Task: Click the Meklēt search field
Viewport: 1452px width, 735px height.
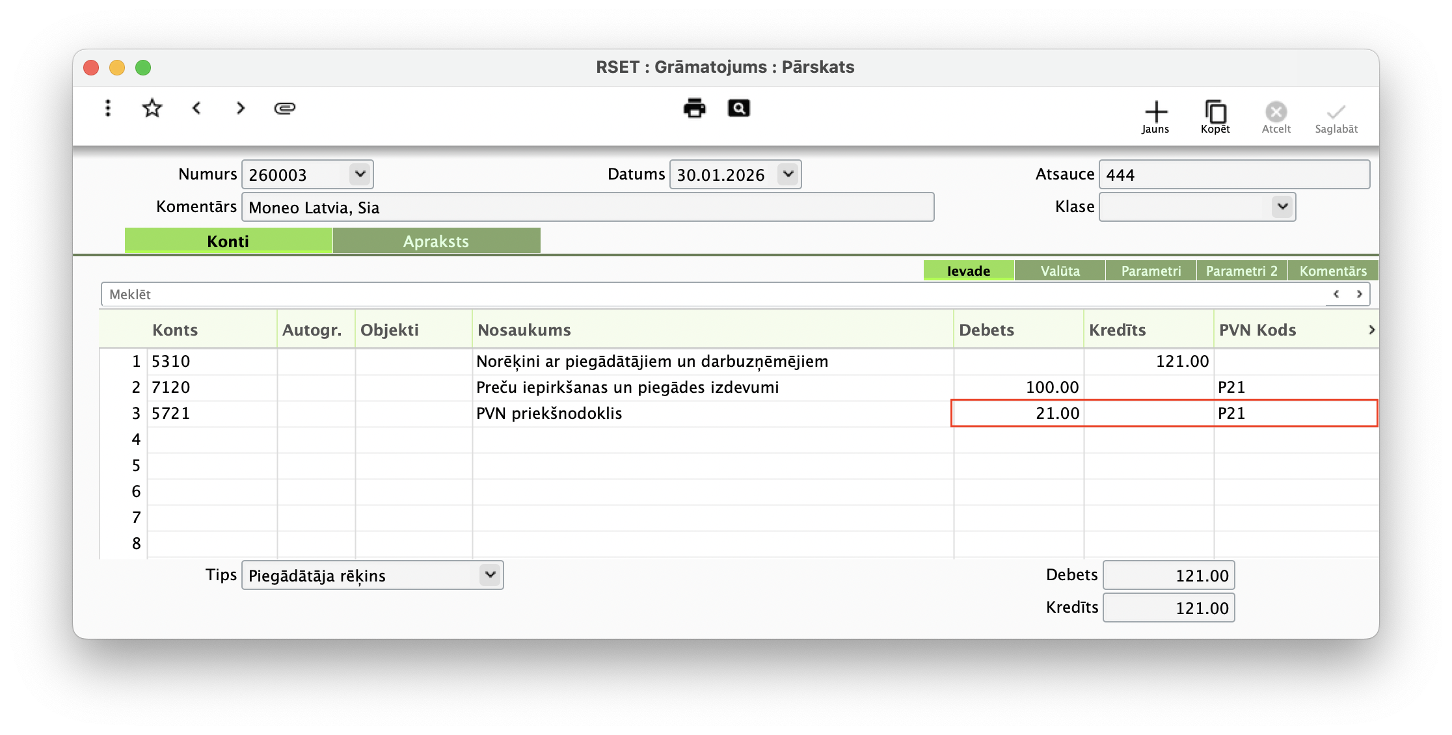Action: click(712, 294)
